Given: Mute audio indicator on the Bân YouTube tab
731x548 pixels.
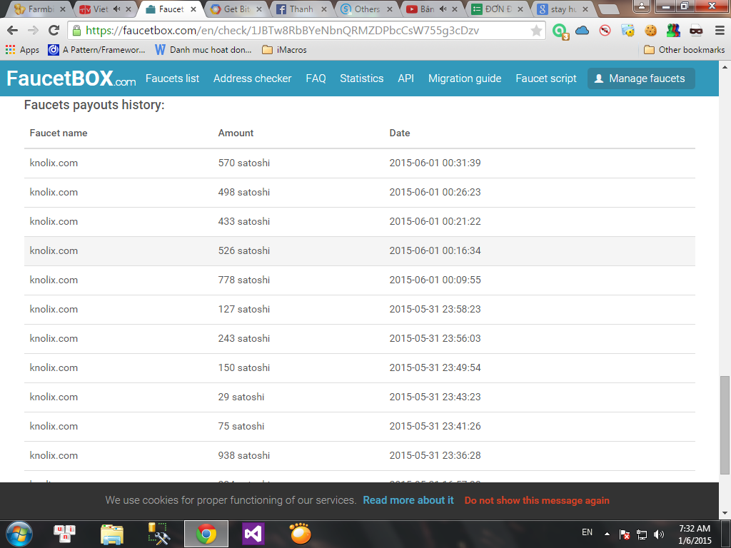Looking at the screenshot, I should [x=443, y=9].
